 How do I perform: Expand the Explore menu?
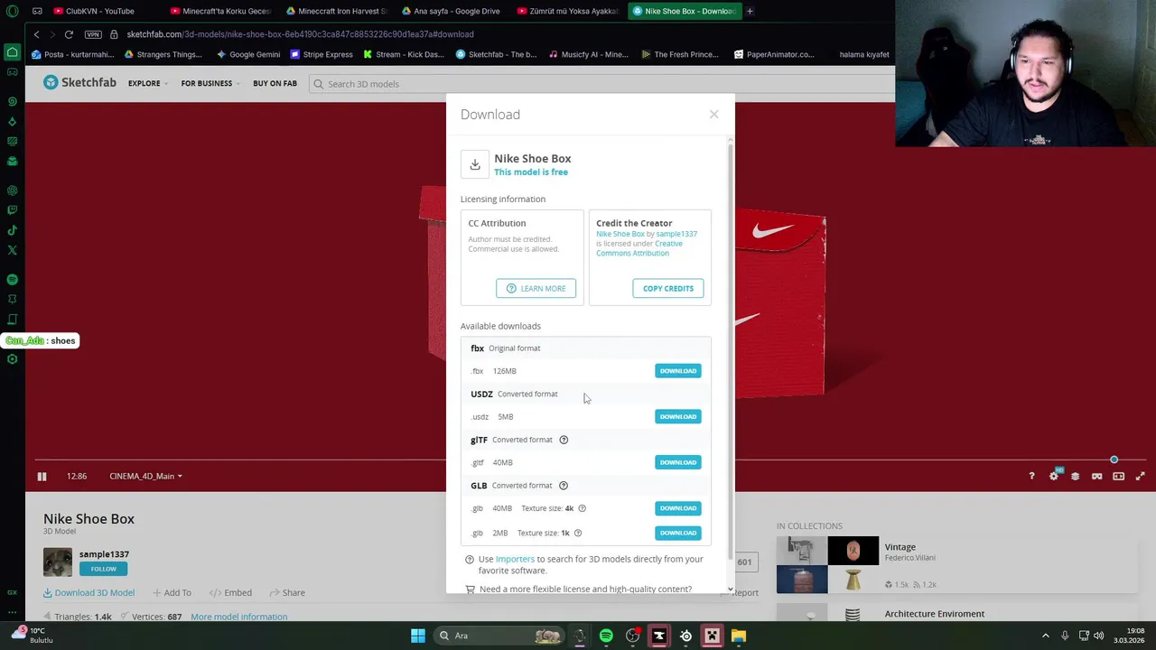pyautogui.click(x=147, y=83)
